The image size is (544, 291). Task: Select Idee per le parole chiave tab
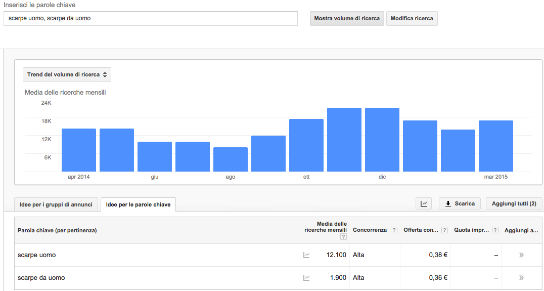pos(138,204)
